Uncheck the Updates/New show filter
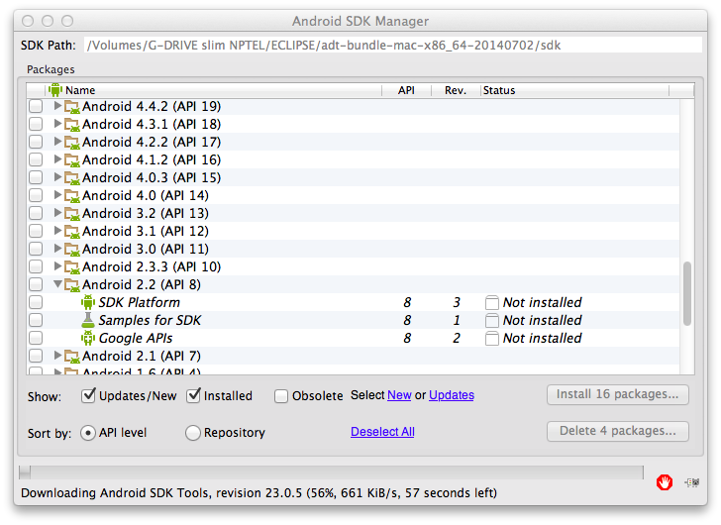The width and height of the screenshot is (721, 525). point(88,395)
